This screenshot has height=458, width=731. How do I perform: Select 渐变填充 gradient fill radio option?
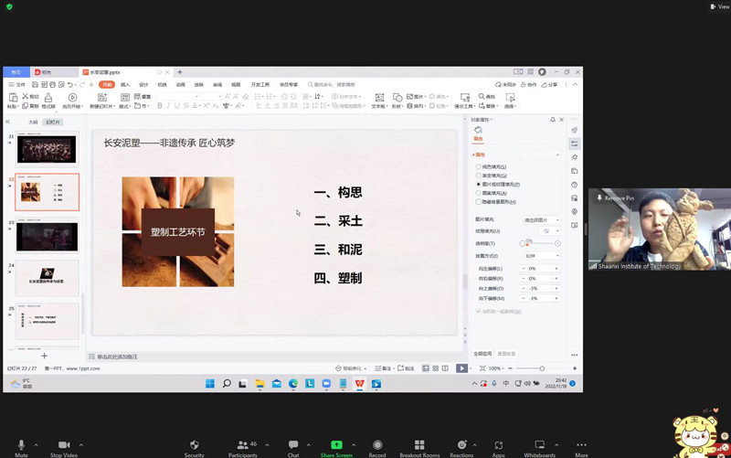click(x=478, y=176)
